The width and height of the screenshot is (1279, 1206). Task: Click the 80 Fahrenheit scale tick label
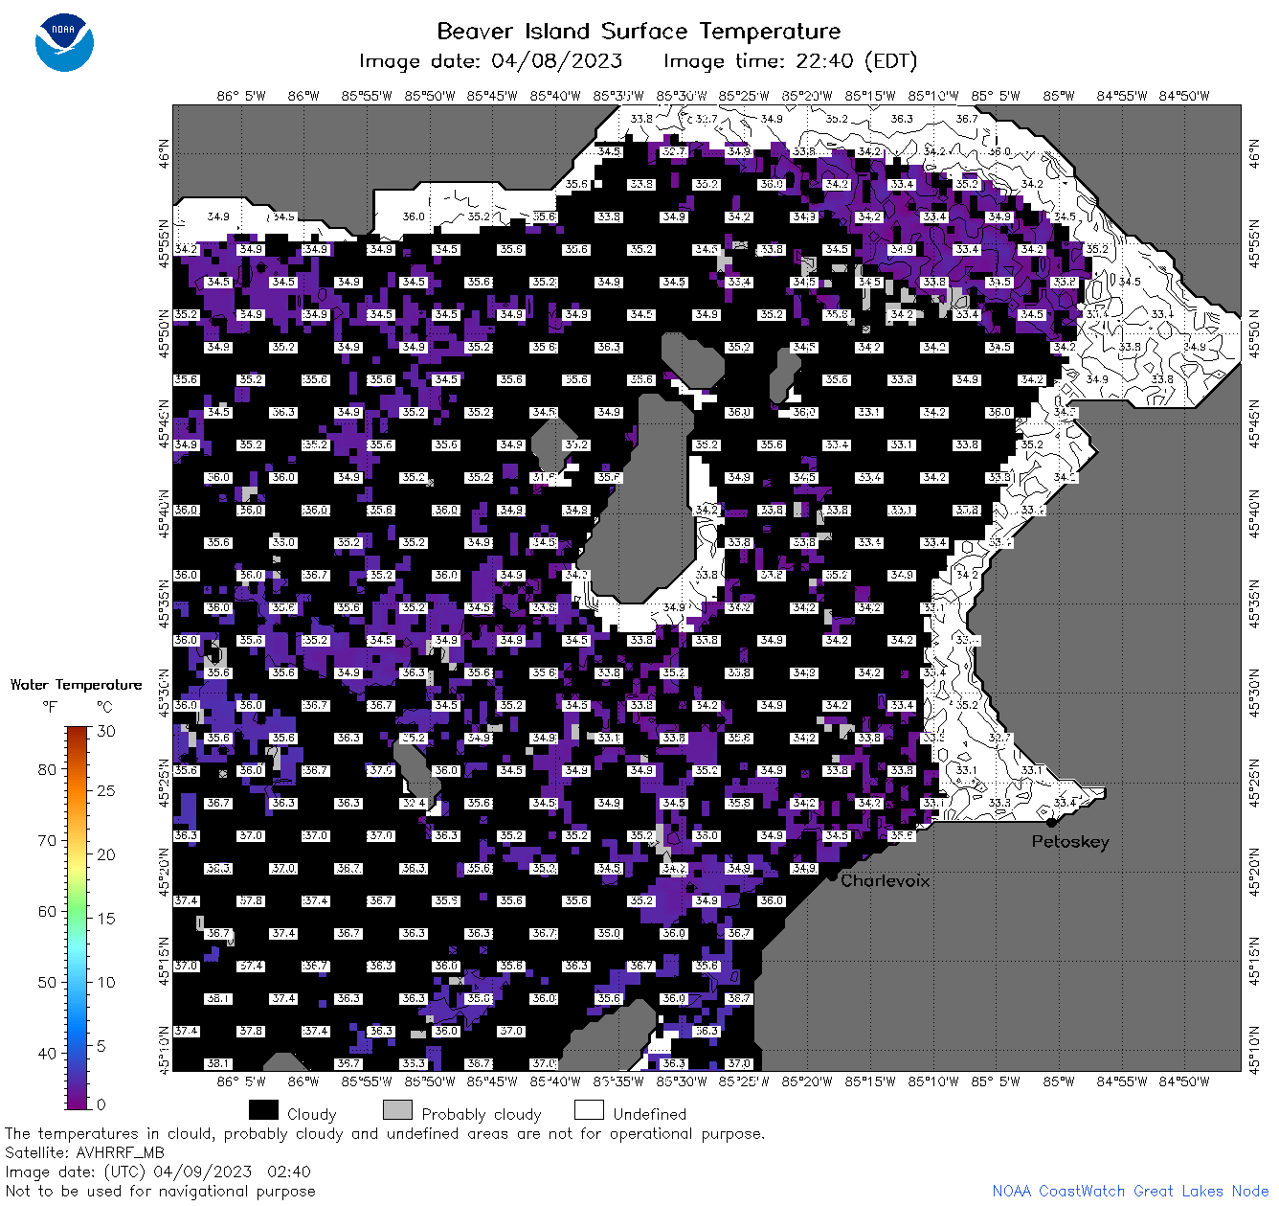47,769
